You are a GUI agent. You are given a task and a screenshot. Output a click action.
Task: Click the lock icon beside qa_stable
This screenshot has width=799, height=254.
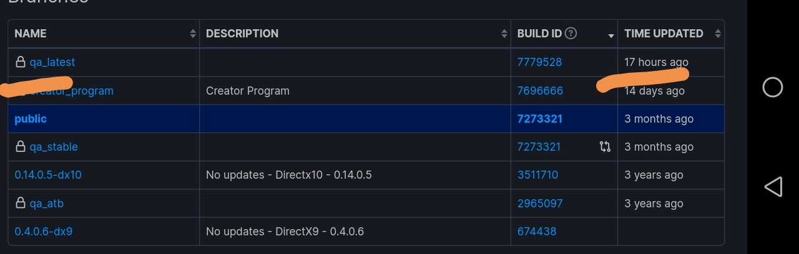point(21,147)
